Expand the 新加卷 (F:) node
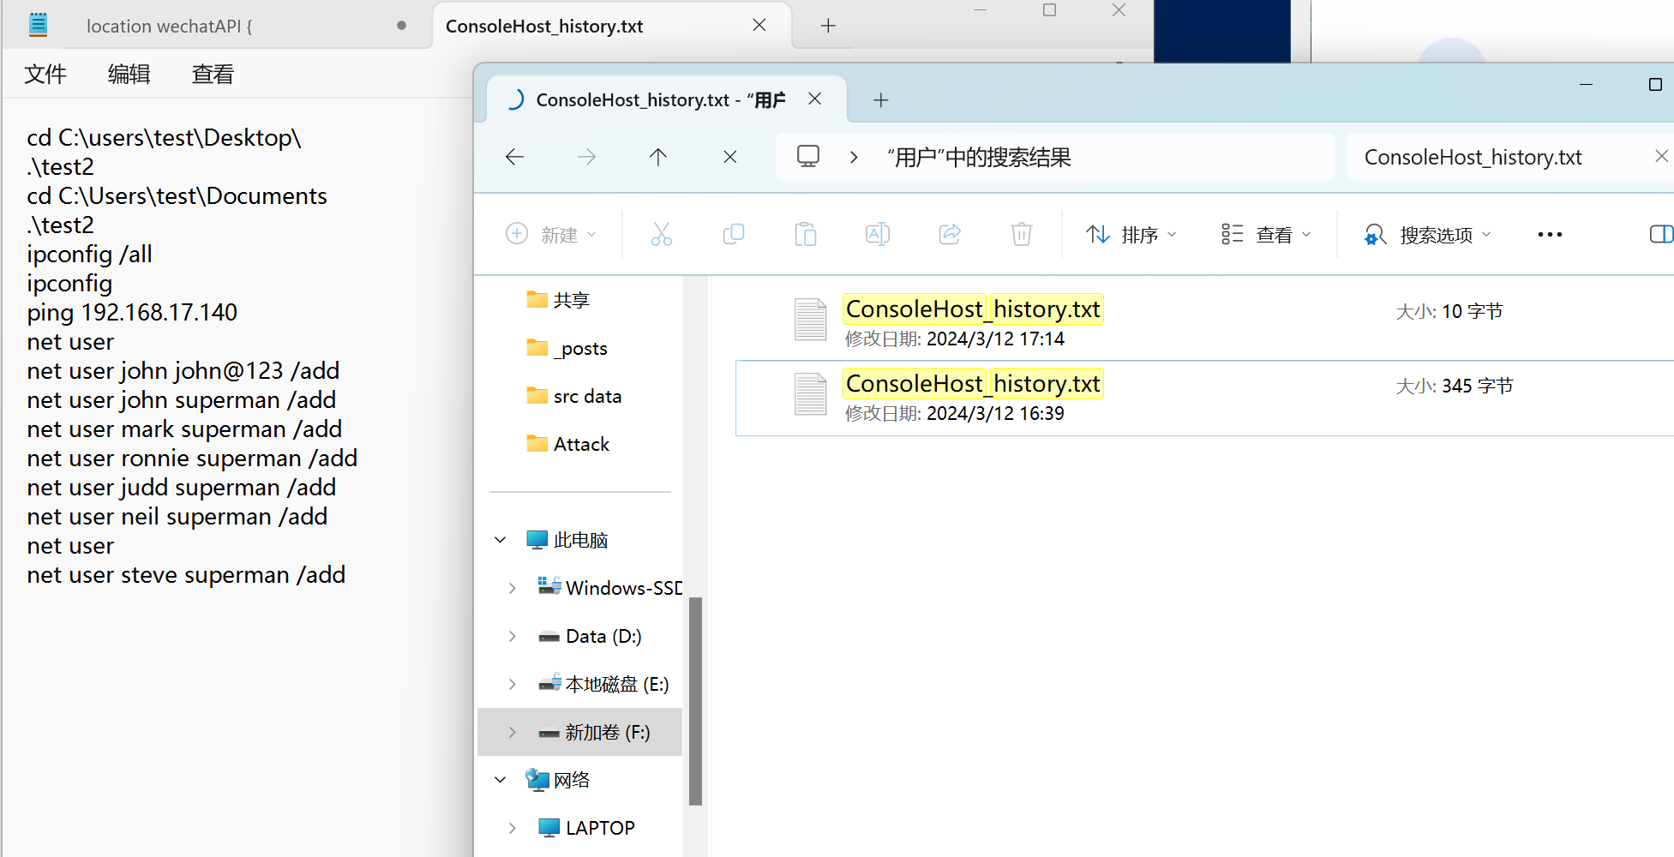 [512, 732]
